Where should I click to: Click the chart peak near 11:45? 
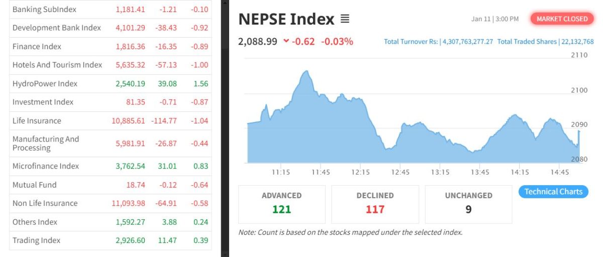(x=306, y=72)
